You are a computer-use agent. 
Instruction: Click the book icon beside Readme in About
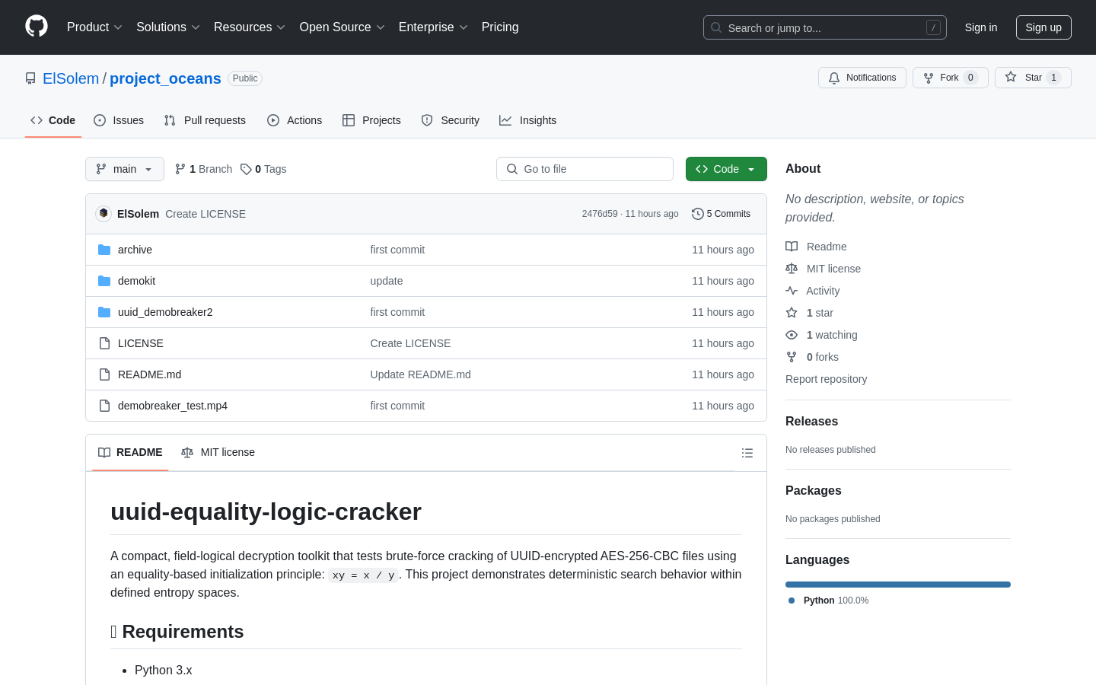(792, 247)
